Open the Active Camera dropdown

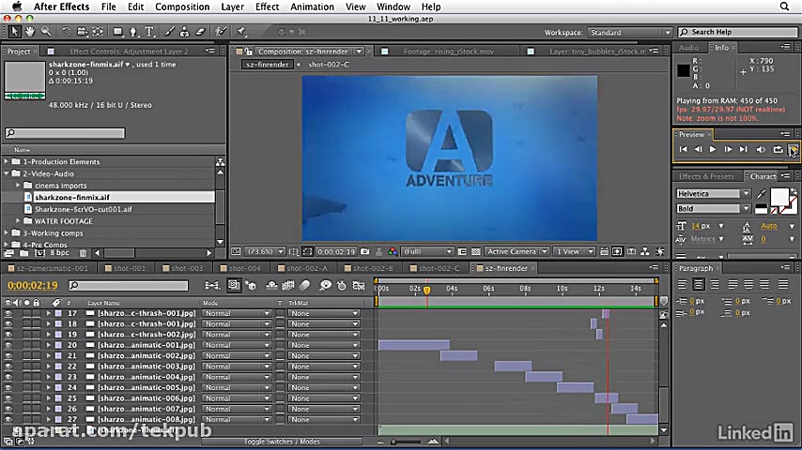tap(517, 251)
